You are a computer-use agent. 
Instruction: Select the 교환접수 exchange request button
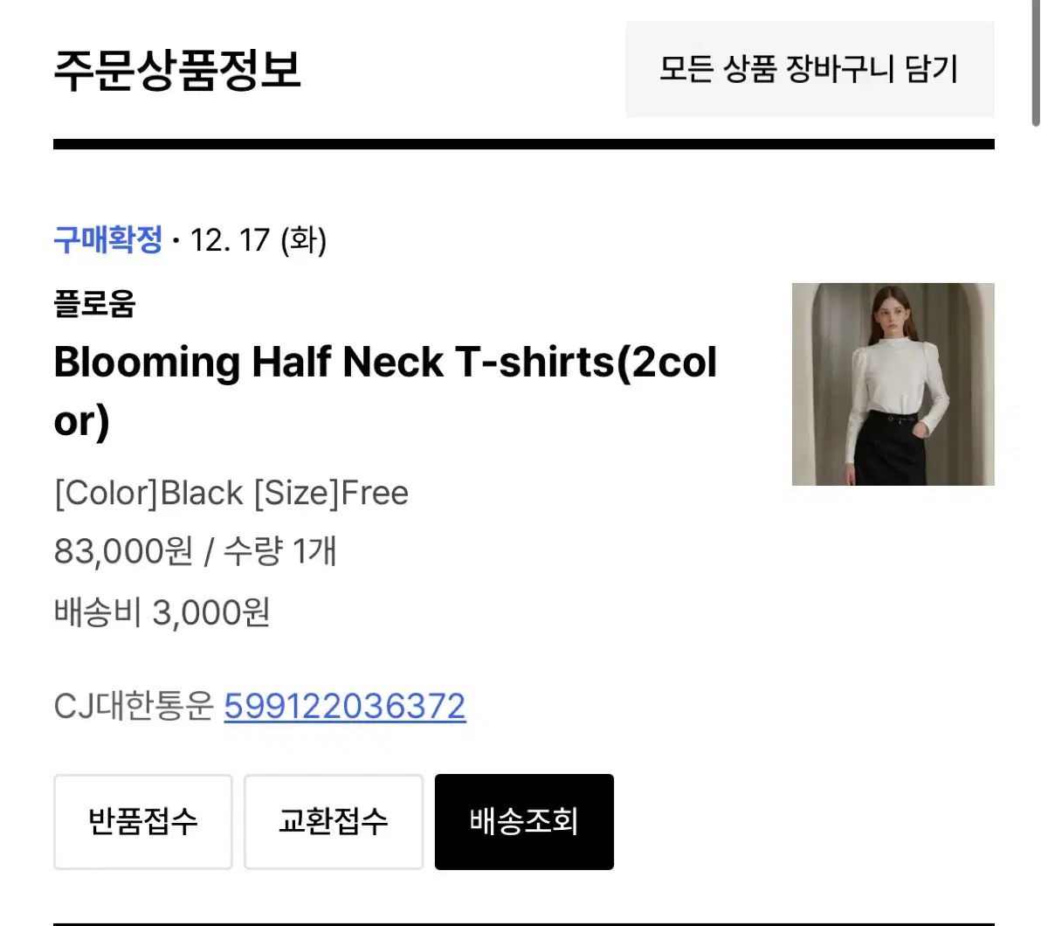pyautogui.click(x=333, y=821)
